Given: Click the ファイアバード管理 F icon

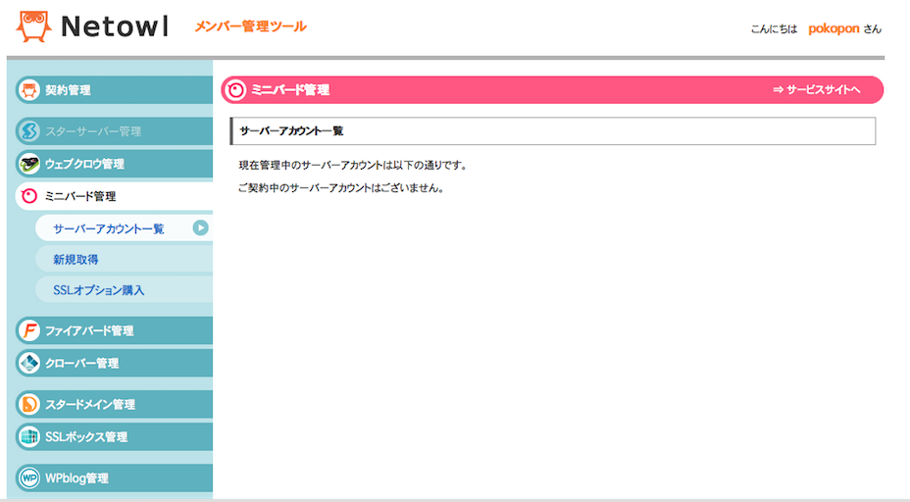Looking at the screenshot, I should click(29, 330).
